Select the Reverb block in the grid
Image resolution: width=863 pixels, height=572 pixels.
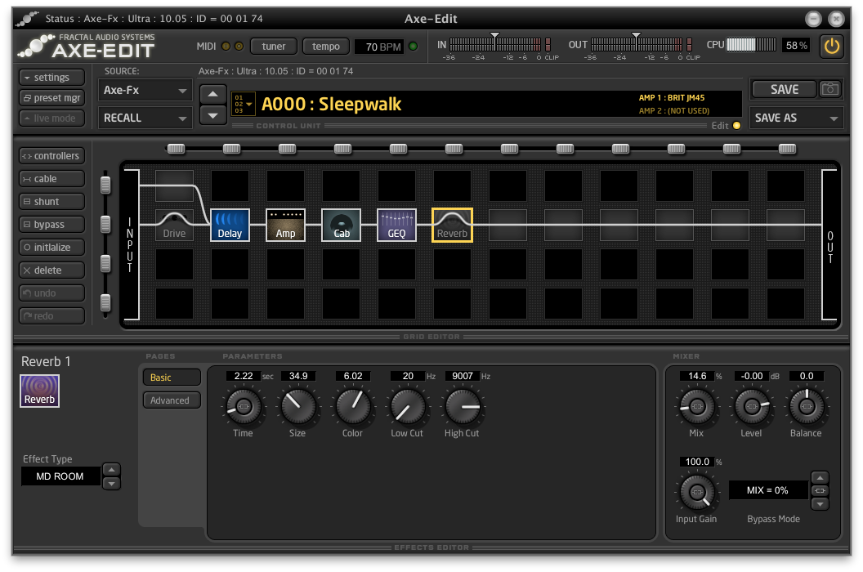tap(453, 225)
